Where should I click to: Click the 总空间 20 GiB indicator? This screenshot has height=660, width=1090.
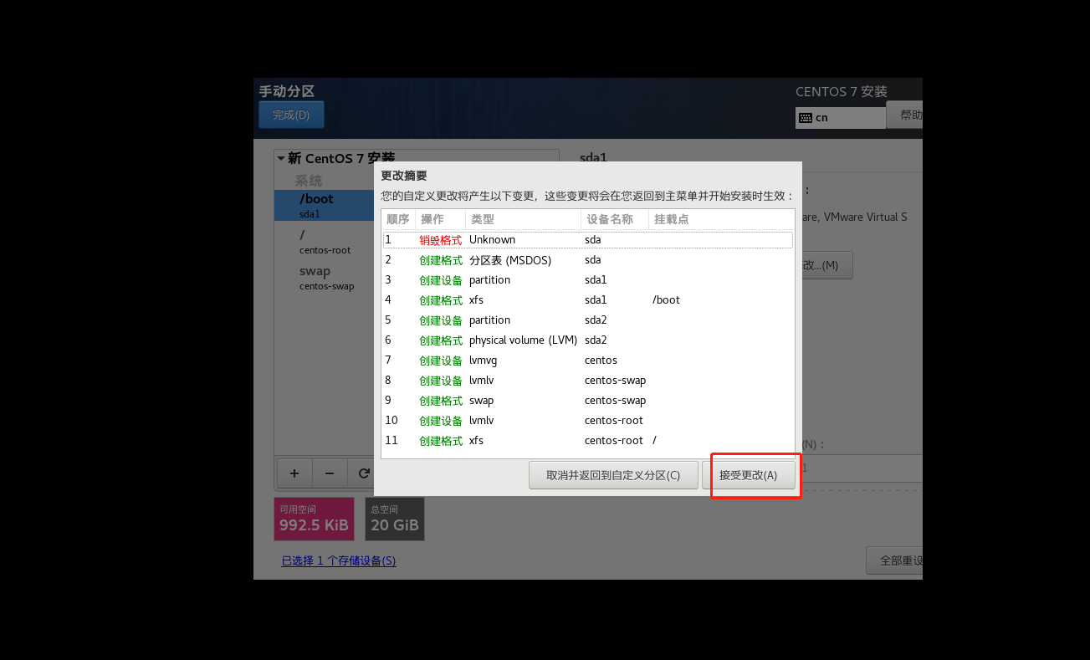click(395, 519)
